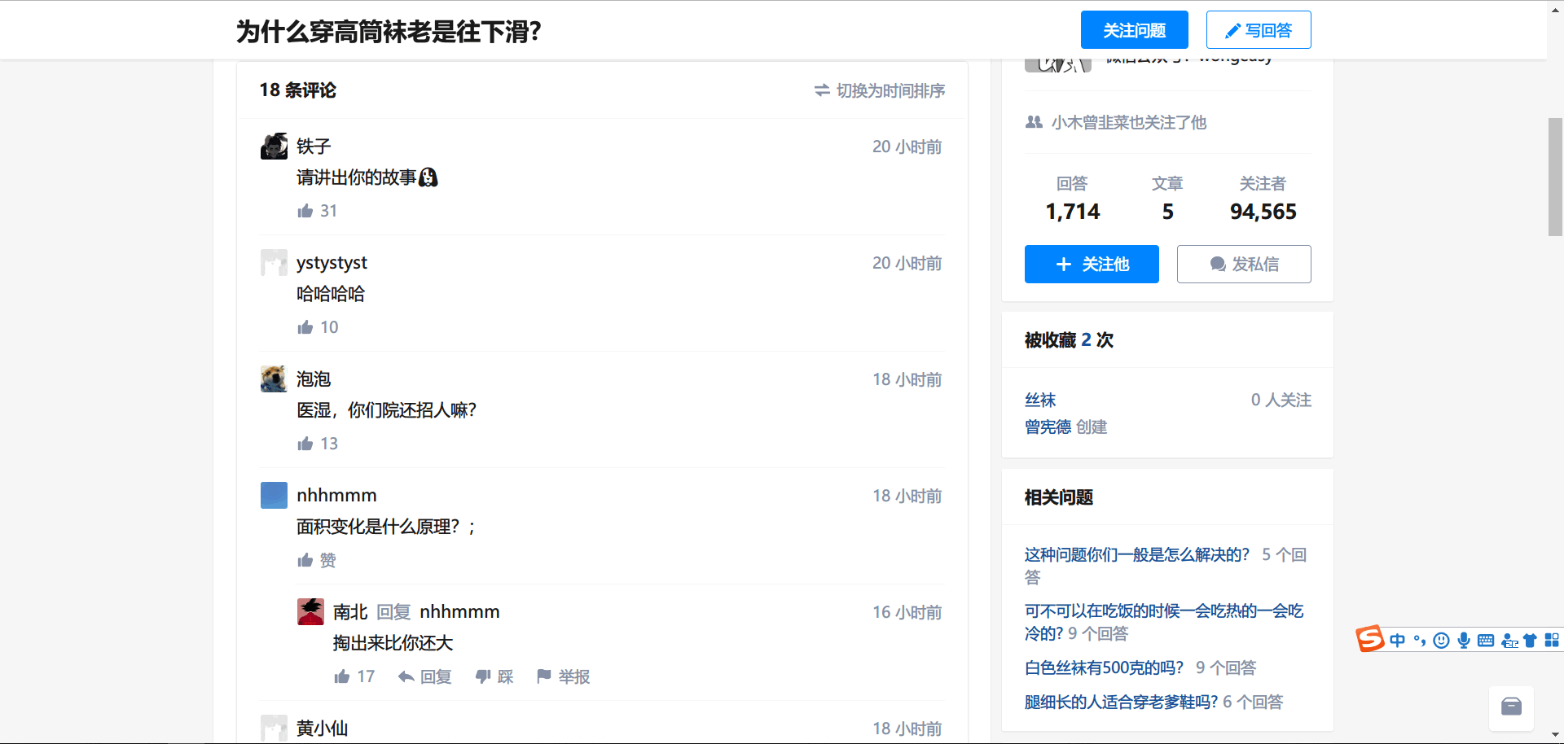Viewport: 1564px width, 744px height.
Task: Click the 赞 like button under nhhmmm
Action: 317,560
